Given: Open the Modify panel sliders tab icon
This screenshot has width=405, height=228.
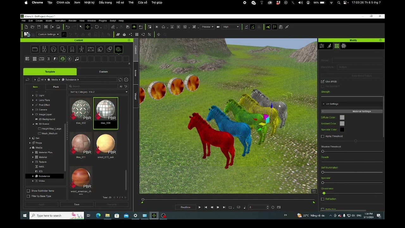Looking at the screenshot, I should coord(322,46).
